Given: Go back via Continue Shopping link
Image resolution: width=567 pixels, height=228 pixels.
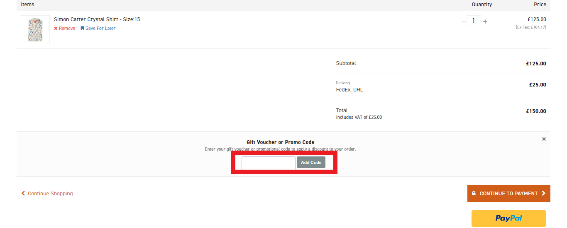Looking at the screenshot, I should pyautogui.click(x=50, y=194).
